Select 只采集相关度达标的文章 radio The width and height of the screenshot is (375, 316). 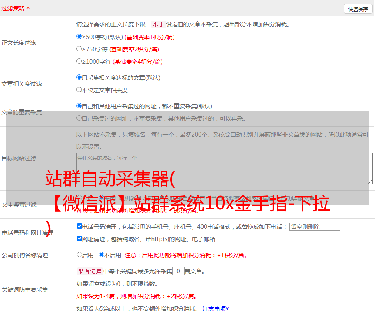coord(79,77)
